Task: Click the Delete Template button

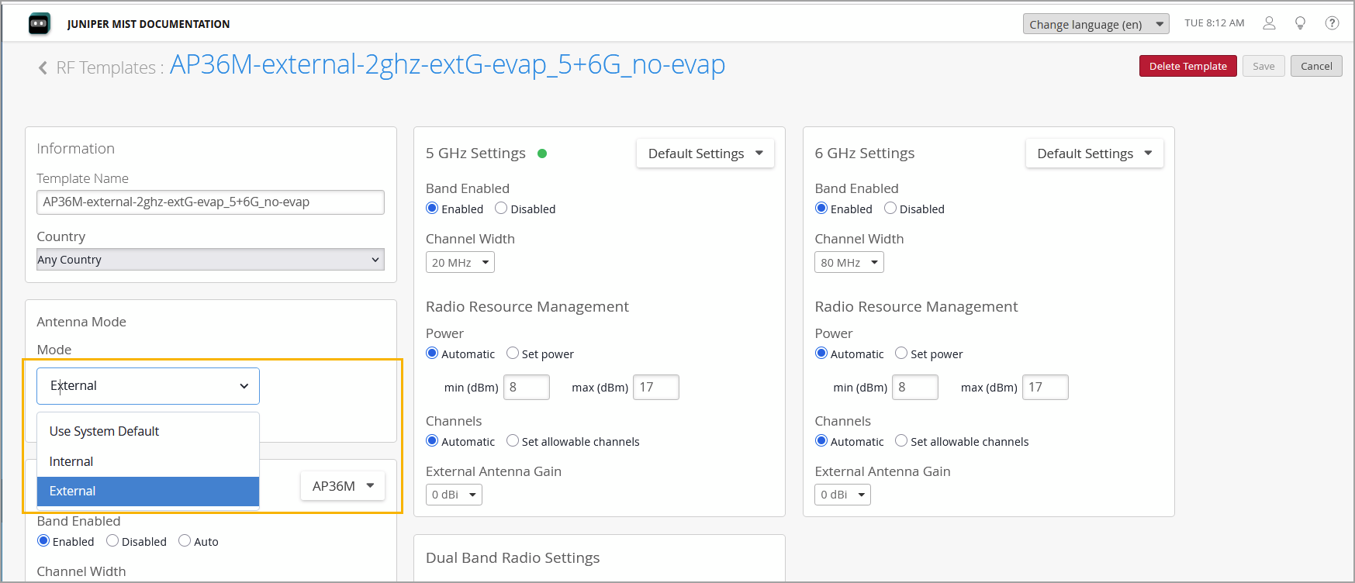Action: tap(1187, 67)
